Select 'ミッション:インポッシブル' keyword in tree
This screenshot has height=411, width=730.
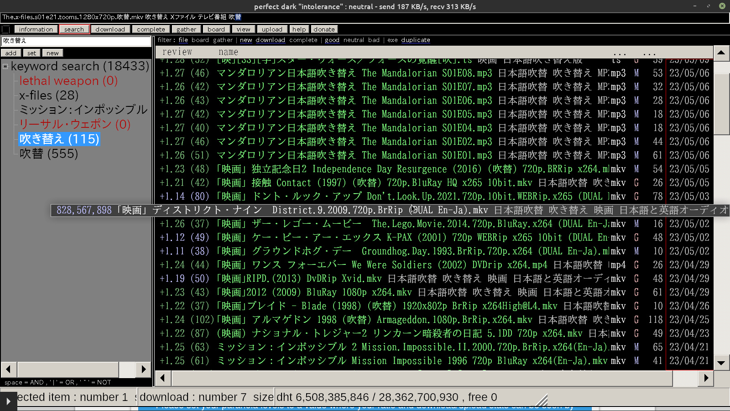[83, 110]
